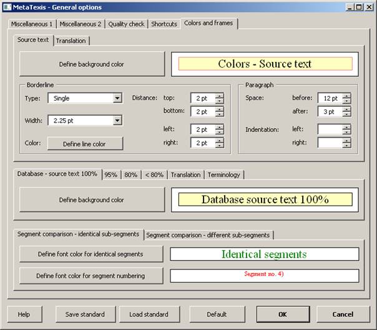Confirm settings with OK

283,314
